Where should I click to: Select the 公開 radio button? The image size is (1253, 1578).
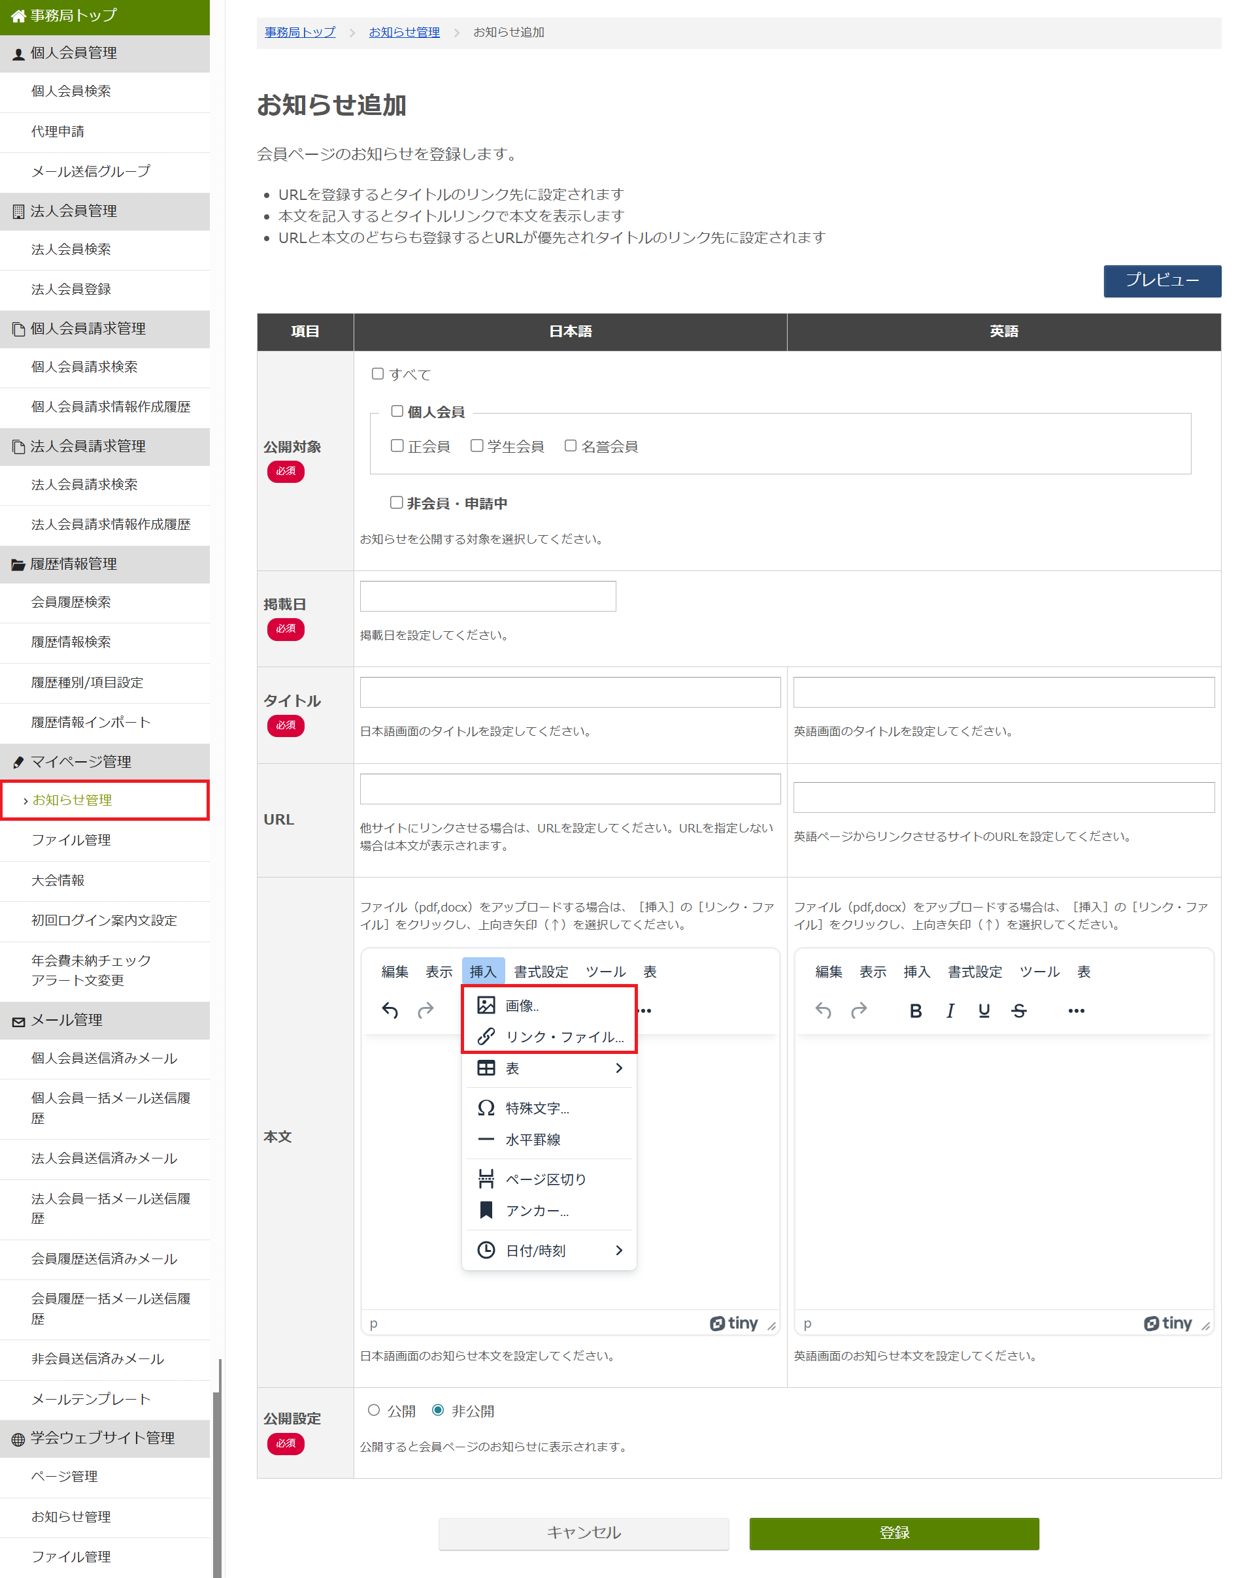pyautogui.click(x=375, y=1410)
